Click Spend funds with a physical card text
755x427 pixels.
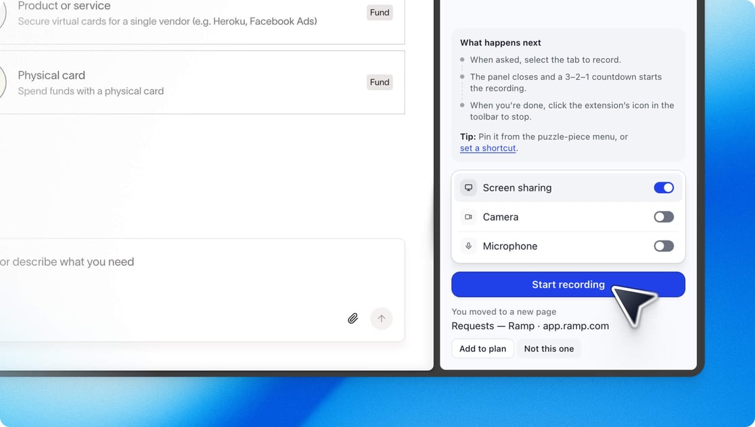[91, 91]
